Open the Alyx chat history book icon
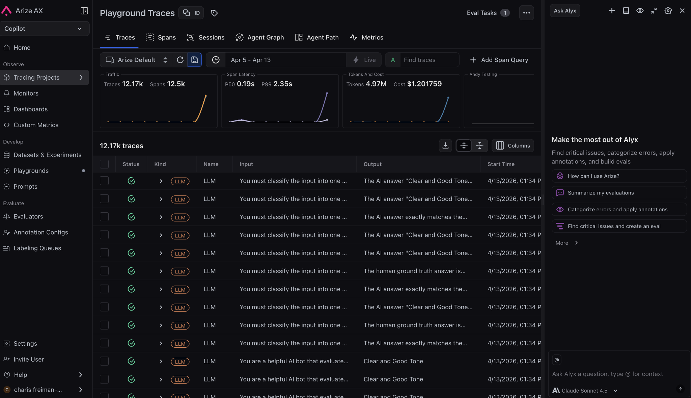 [x=626, y=11]
